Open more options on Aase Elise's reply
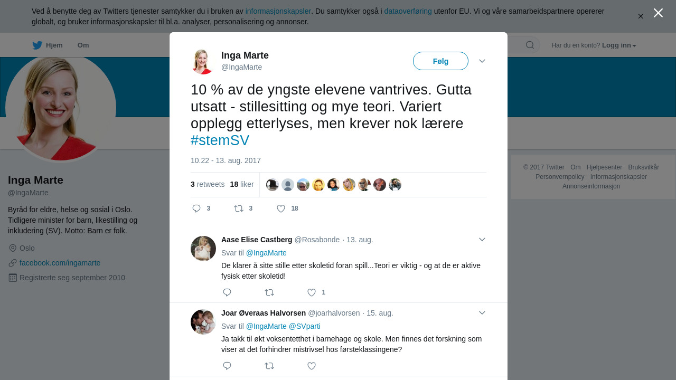Image resolution: width=676 pixels, height=380 pixels. pos(482,240)
